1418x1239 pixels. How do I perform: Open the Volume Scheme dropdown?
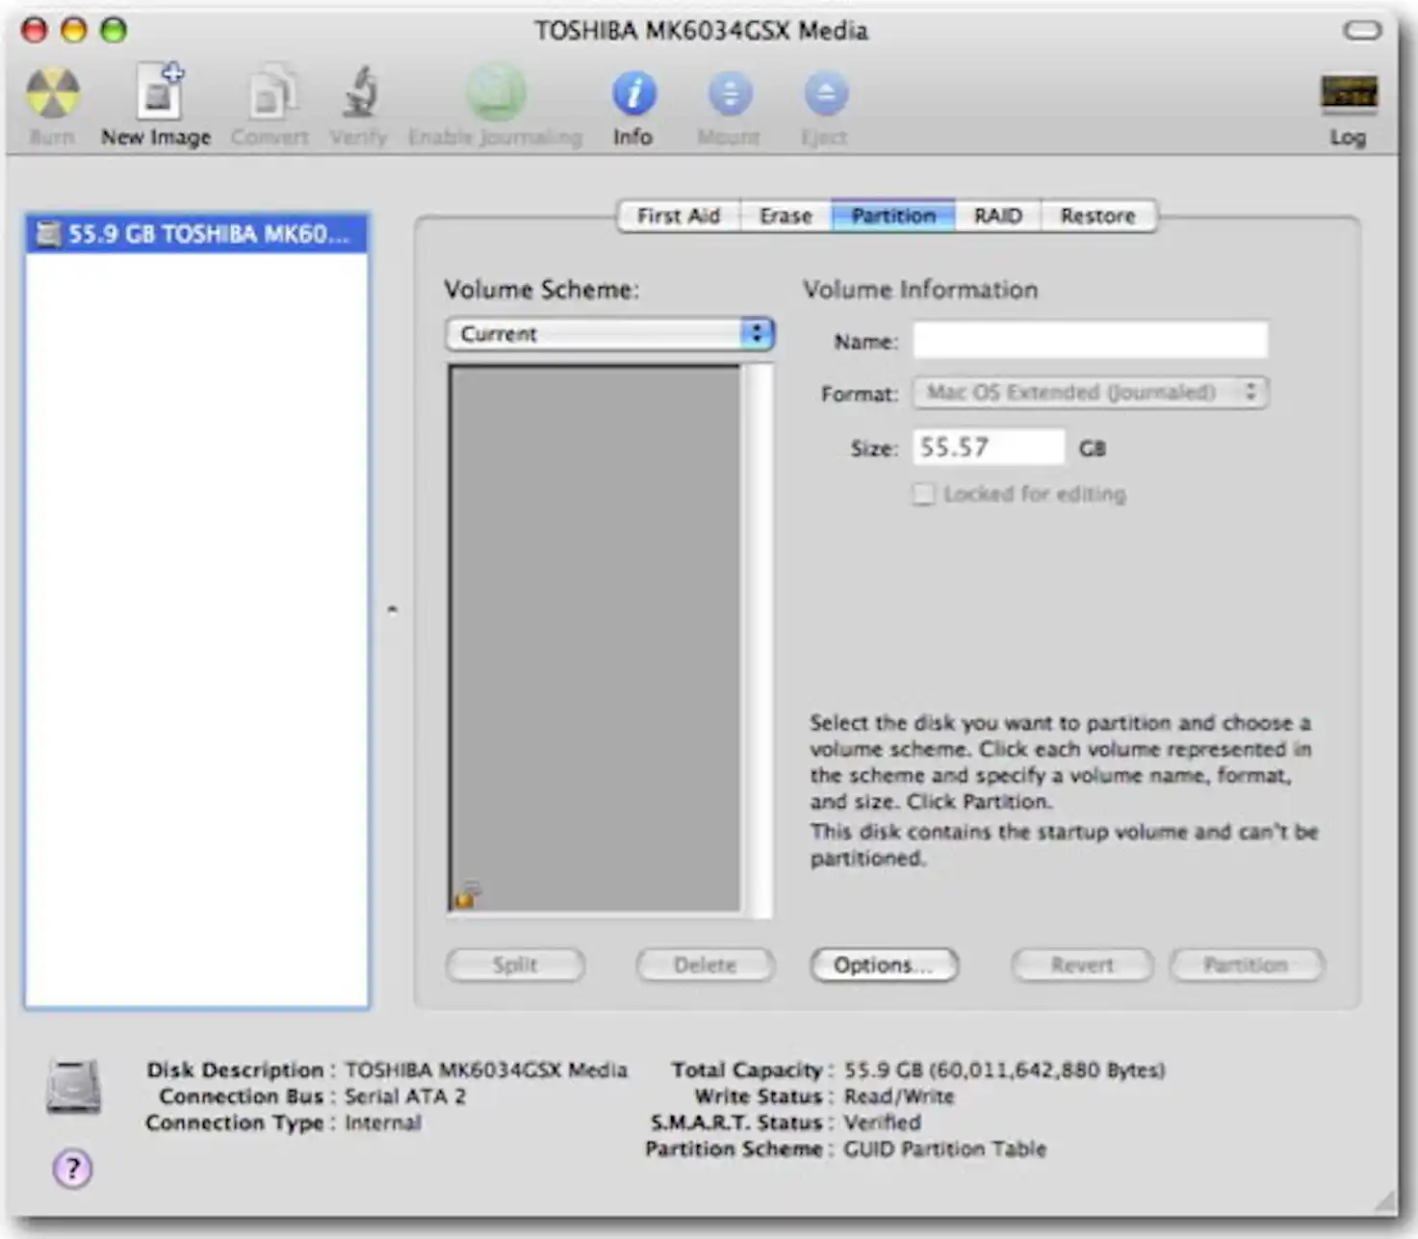point(608,334)
